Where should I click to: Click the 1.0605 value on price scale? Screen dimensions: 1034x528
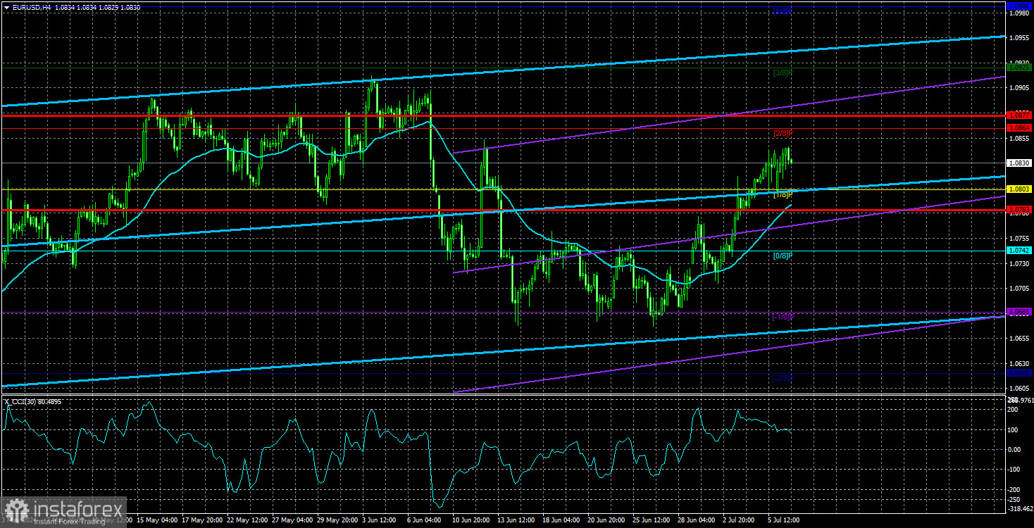click(x=1019, y=388)
